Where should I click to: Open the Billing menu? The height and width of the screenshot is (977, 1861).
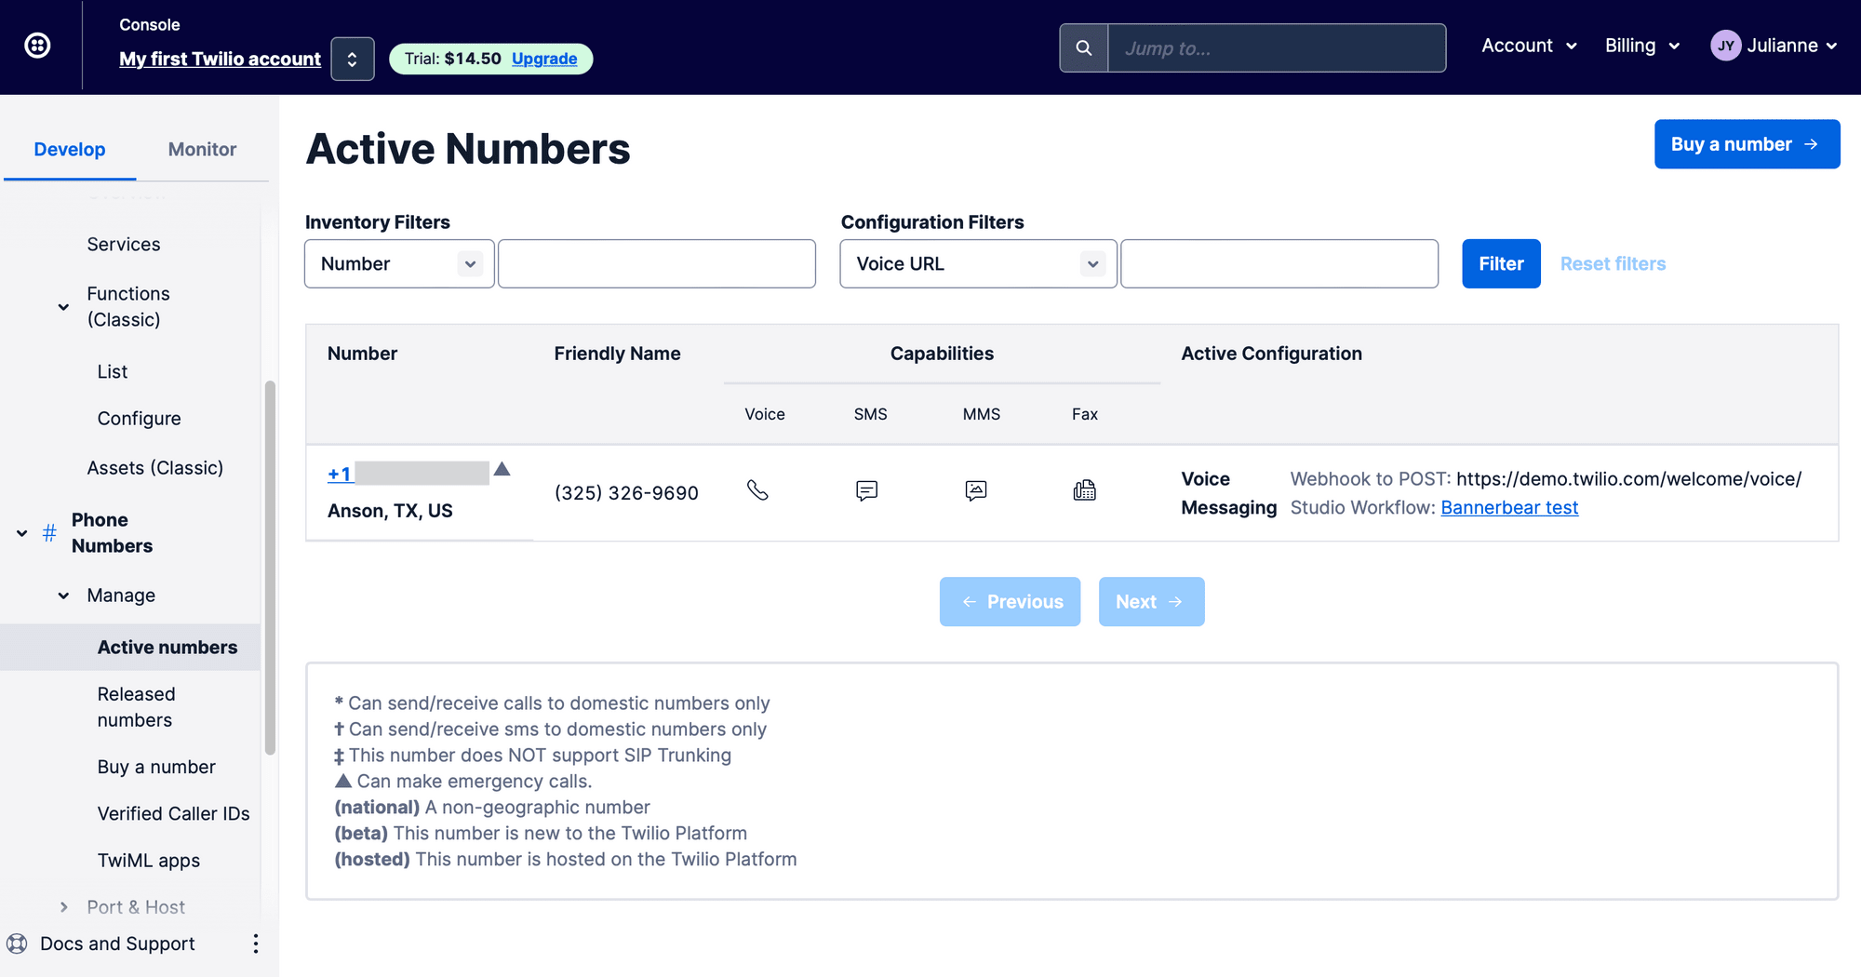(1642, 46)
